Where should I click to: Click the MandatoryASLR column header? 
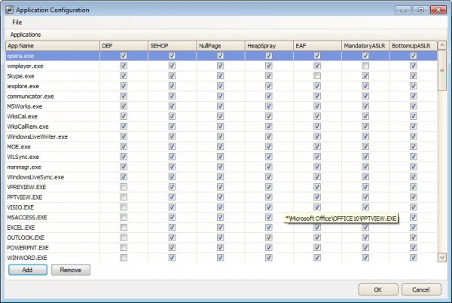(x=365, y=45)
